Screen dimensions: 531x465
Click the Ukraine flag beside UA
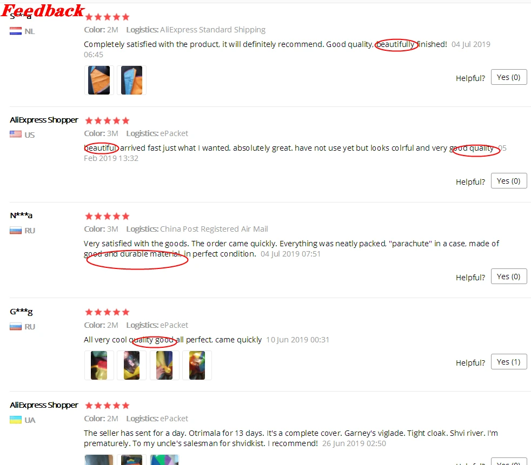[16, 420]
